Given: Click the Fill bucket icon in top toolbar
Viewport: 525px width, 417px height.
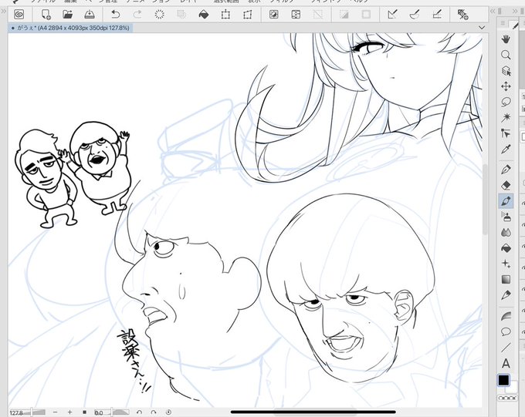Looking at the screenshot, I should coord(204,15).
